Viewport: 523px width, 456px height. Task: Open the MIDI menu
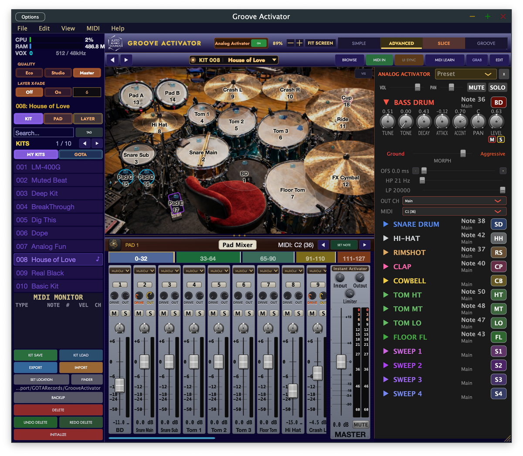(93, 28)
